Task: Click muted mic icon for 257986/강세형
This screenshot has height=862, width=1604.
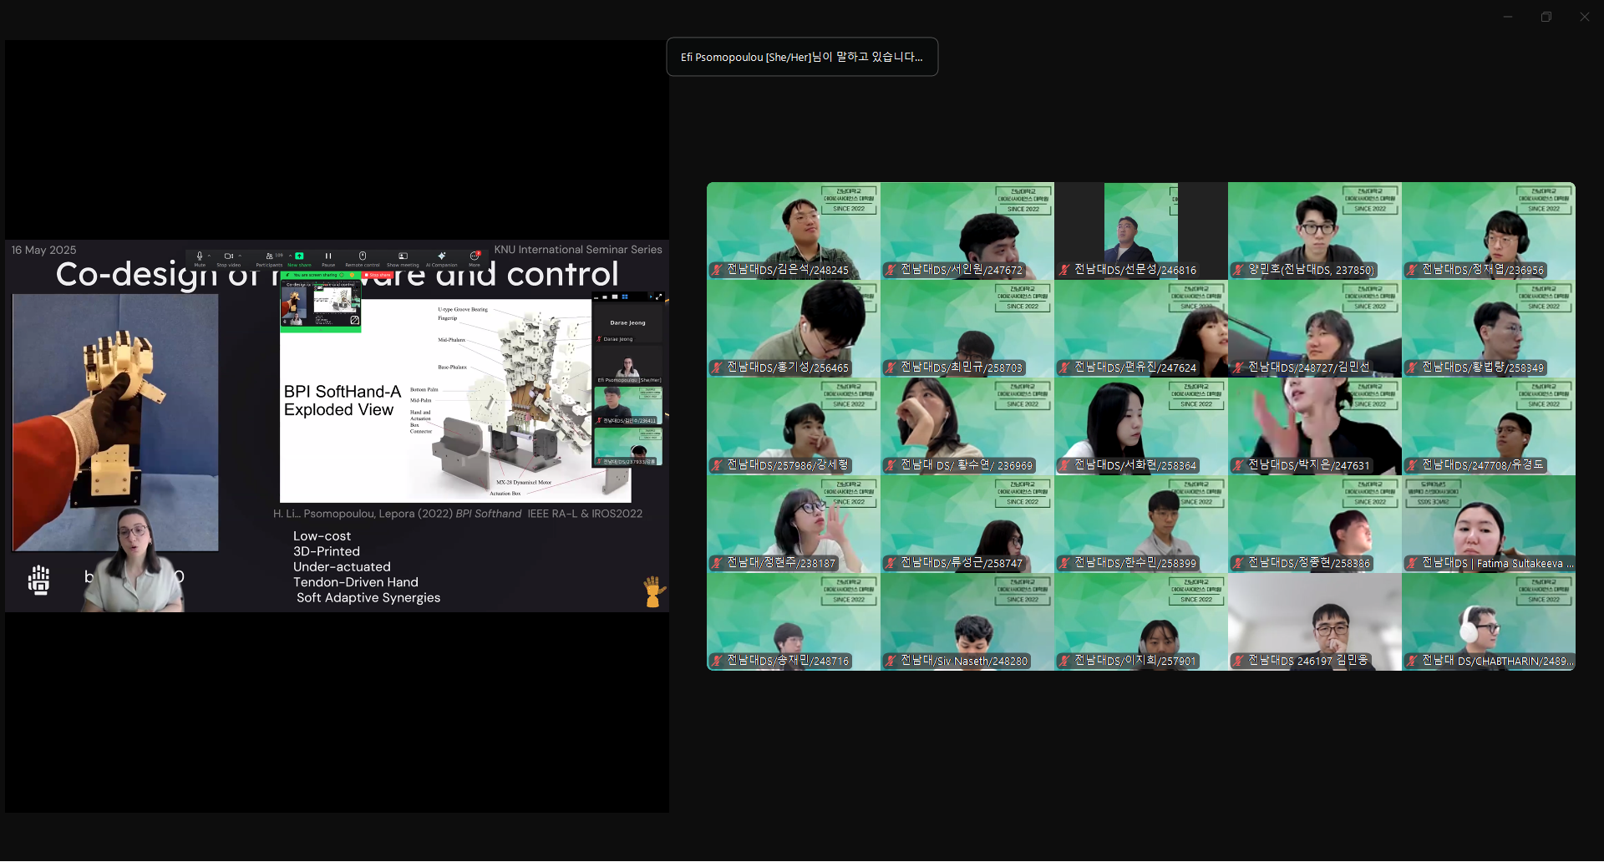Action: click(x=717, y=465)
